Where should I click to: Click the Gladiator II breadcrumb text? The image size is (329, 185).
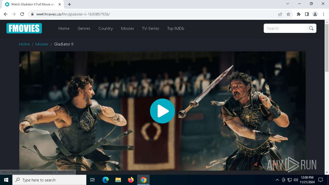point(64,44)
